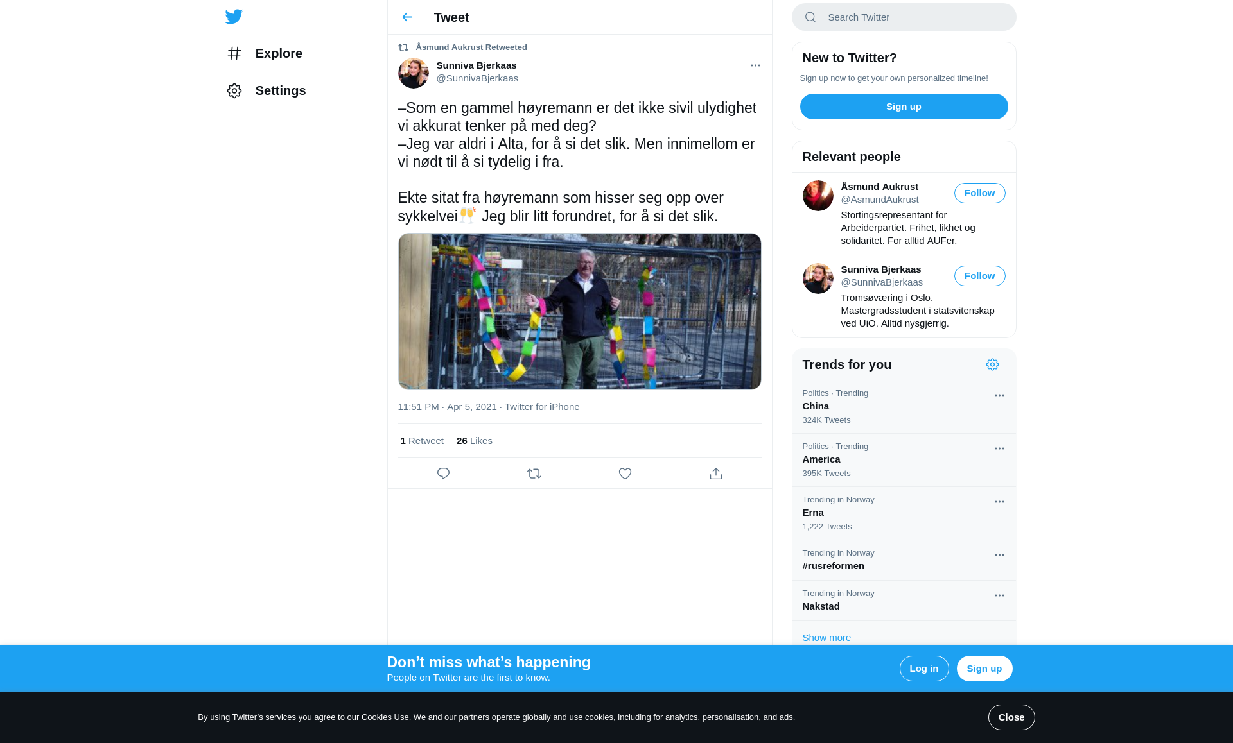Open Trends settings gear icon

(x=992, y=364)
